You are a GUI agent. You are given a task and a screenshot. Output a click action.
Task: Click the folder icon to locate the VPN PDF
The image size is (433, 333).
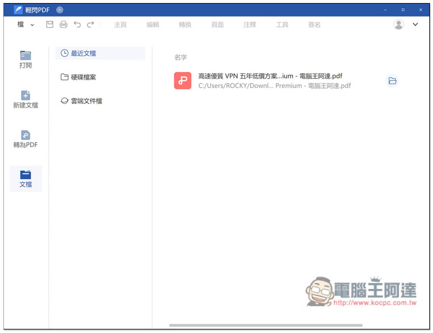[x=392, y=81]
